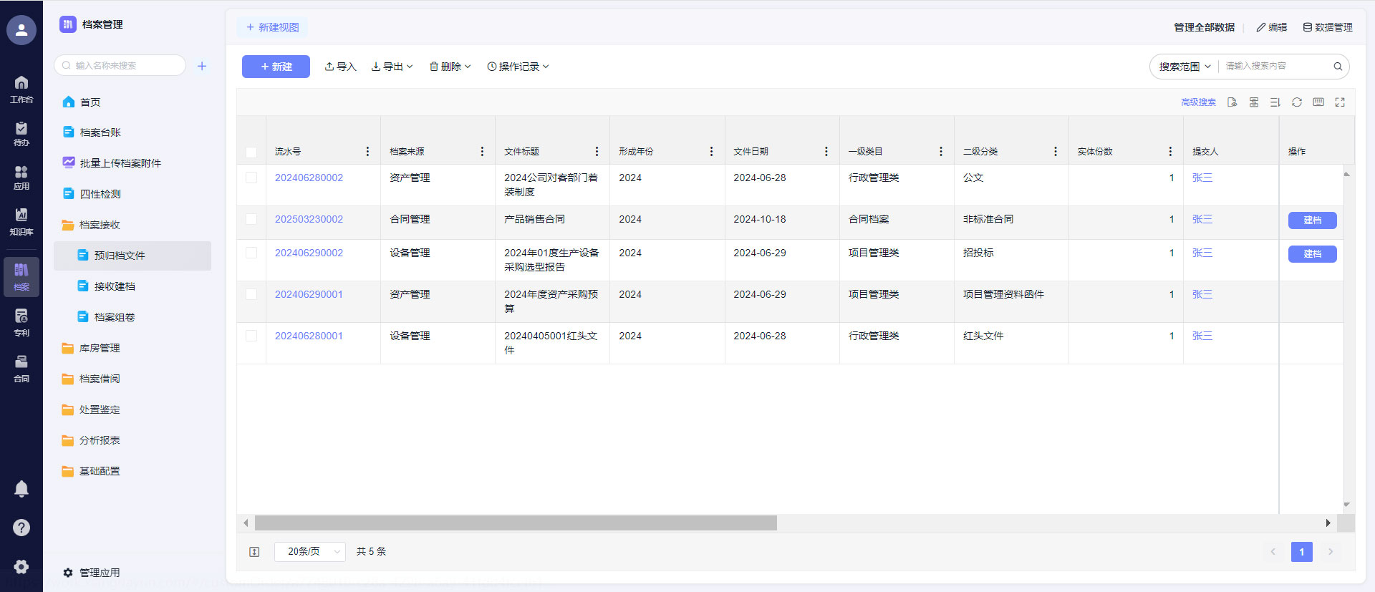Open the 知识库 sidebar icon

21,221
